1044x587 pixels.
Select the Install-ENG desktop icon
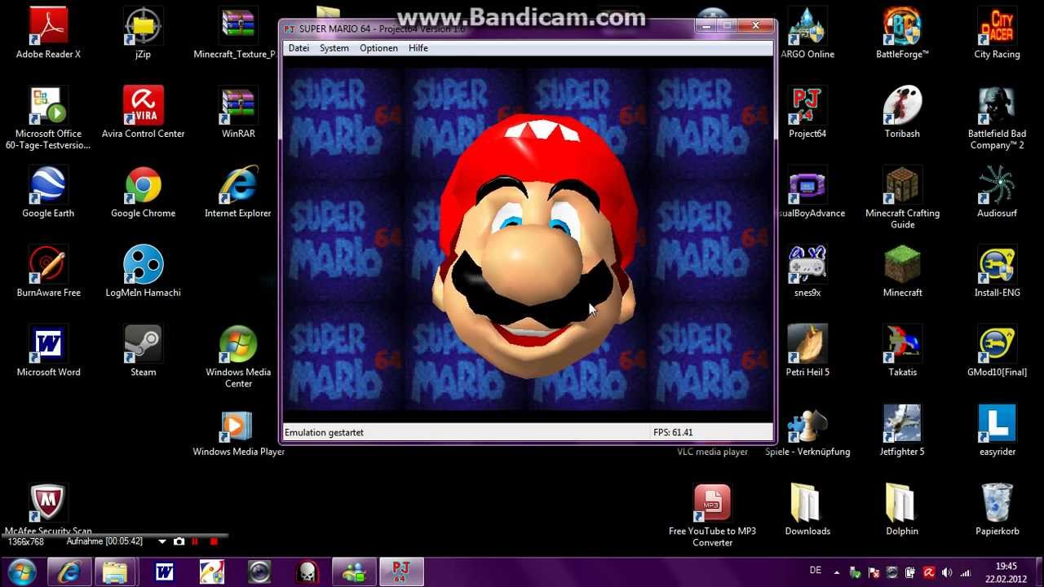point(997,272)
